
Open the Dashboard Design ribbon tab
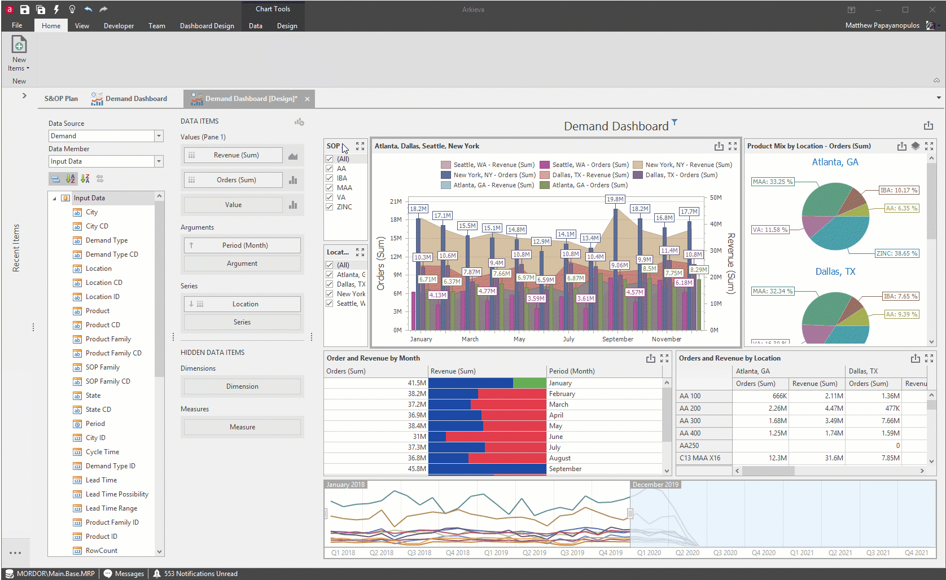(x=207, y=26)
